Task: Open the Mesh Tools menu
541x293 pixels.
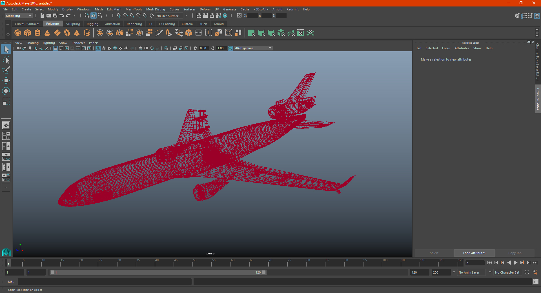Action: coord(134,9)
